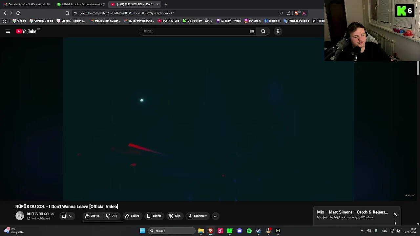Open picture-in-picture icon in the address bar
The height and width of the screenshot is (236, 420).
(281, 13)
